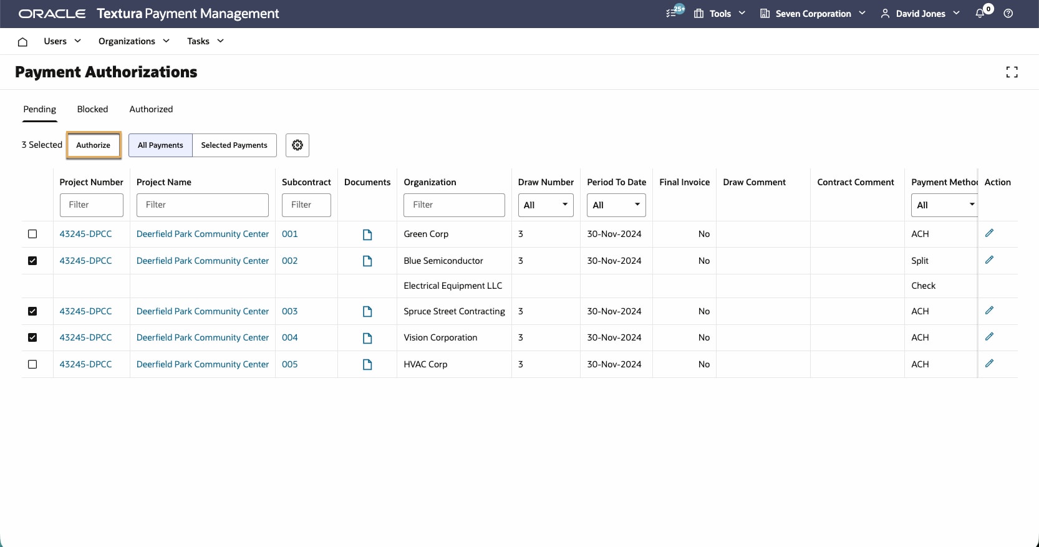Screen dimensions: 1039x547
Task: Click the Check payment method cell
Action: coord(924,286)
